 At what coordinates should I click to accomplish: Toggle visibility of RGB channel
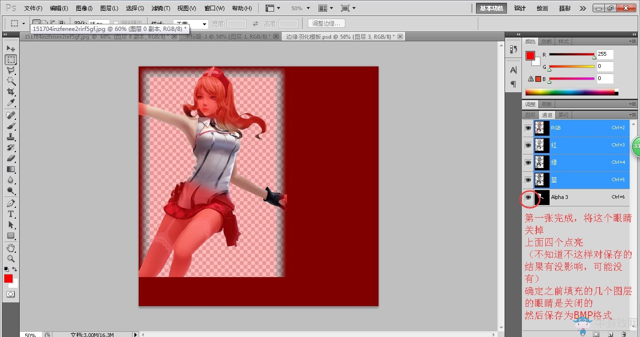[528, 128]
